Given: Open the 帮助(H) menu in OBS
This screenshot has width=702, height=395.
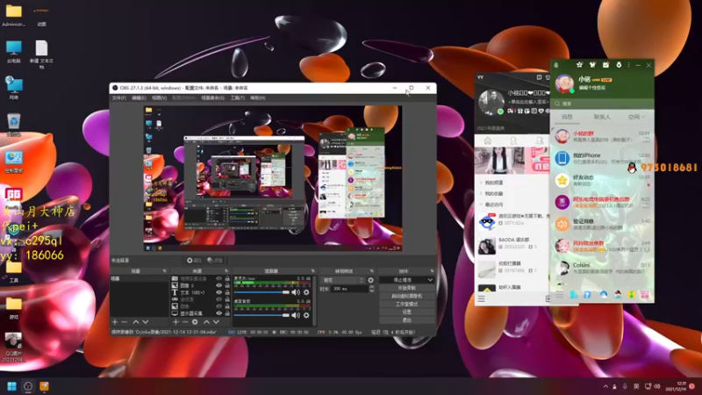Looking at the screenshot, I should click(257, 98).
